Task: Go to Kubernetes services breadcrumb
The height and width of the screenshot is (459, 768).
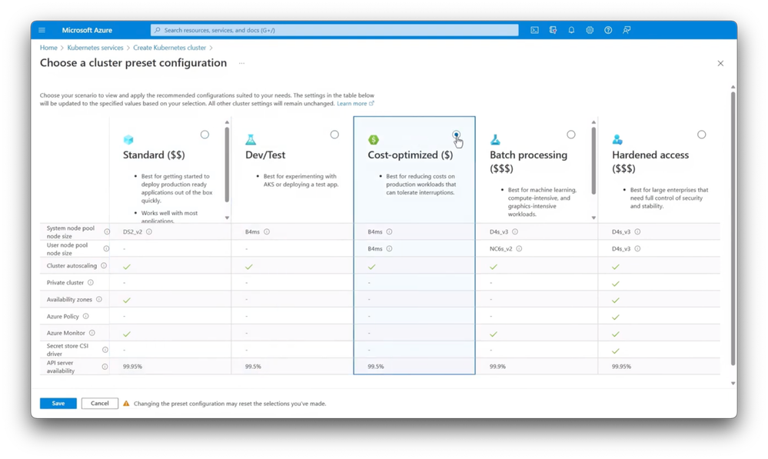Action: (95, 48)
